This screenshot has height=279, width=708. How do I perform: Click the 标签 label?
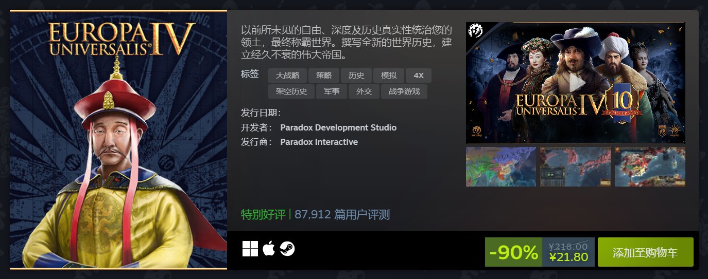tap(250, 74)
